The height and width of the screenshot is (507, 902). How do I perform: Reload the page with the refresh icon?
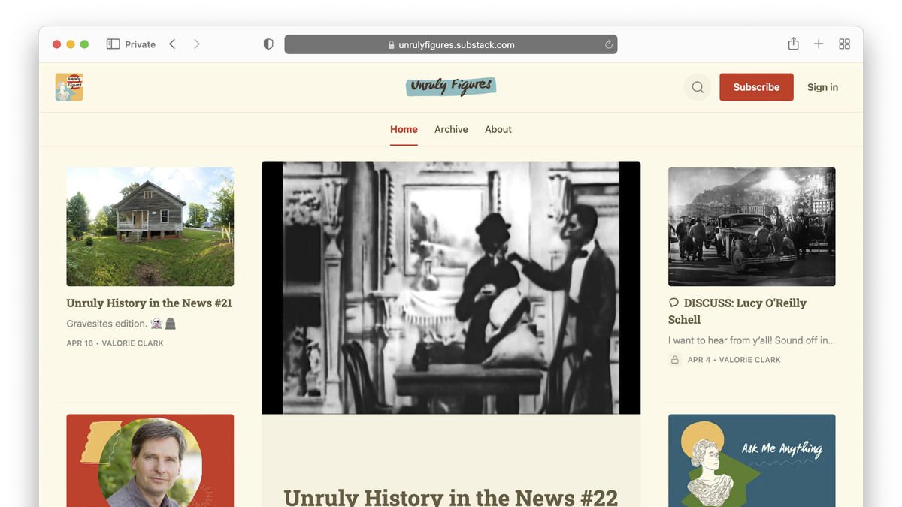pos(609,44)
